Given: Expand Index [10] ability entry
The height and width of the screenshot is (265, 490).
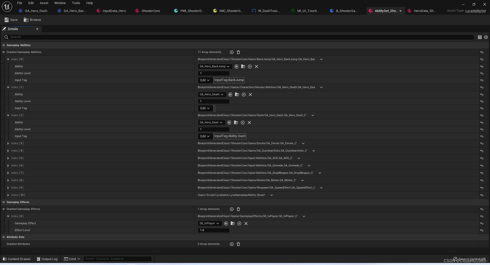Looking at the screenshot, I should (8, 195).
